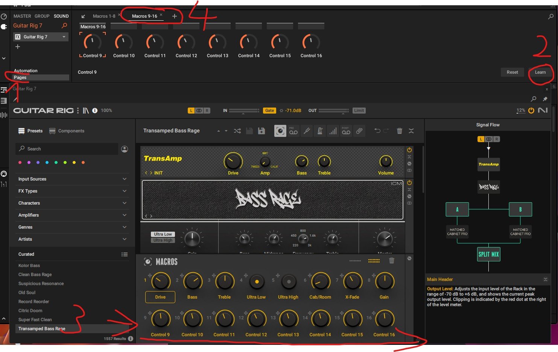Click the save-as-new preset disk icon
This screenshot has width=558, height=352.
point(261,131)
